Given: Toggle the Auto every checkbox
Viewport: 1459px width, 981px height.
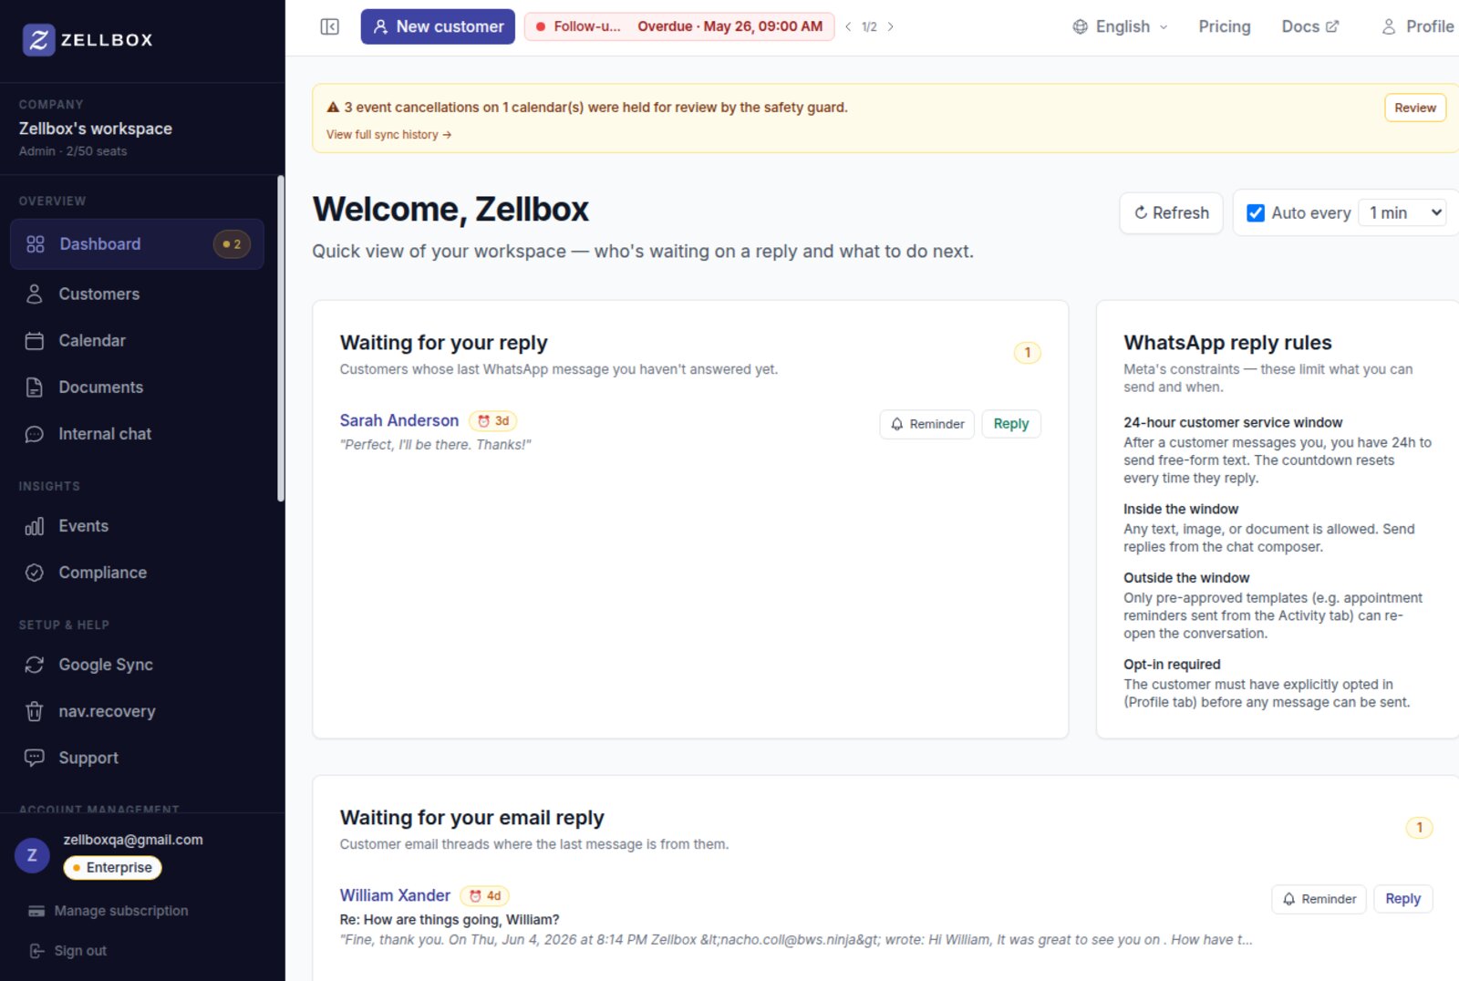Looking at the screenshot, I should tap(1256, 212).
